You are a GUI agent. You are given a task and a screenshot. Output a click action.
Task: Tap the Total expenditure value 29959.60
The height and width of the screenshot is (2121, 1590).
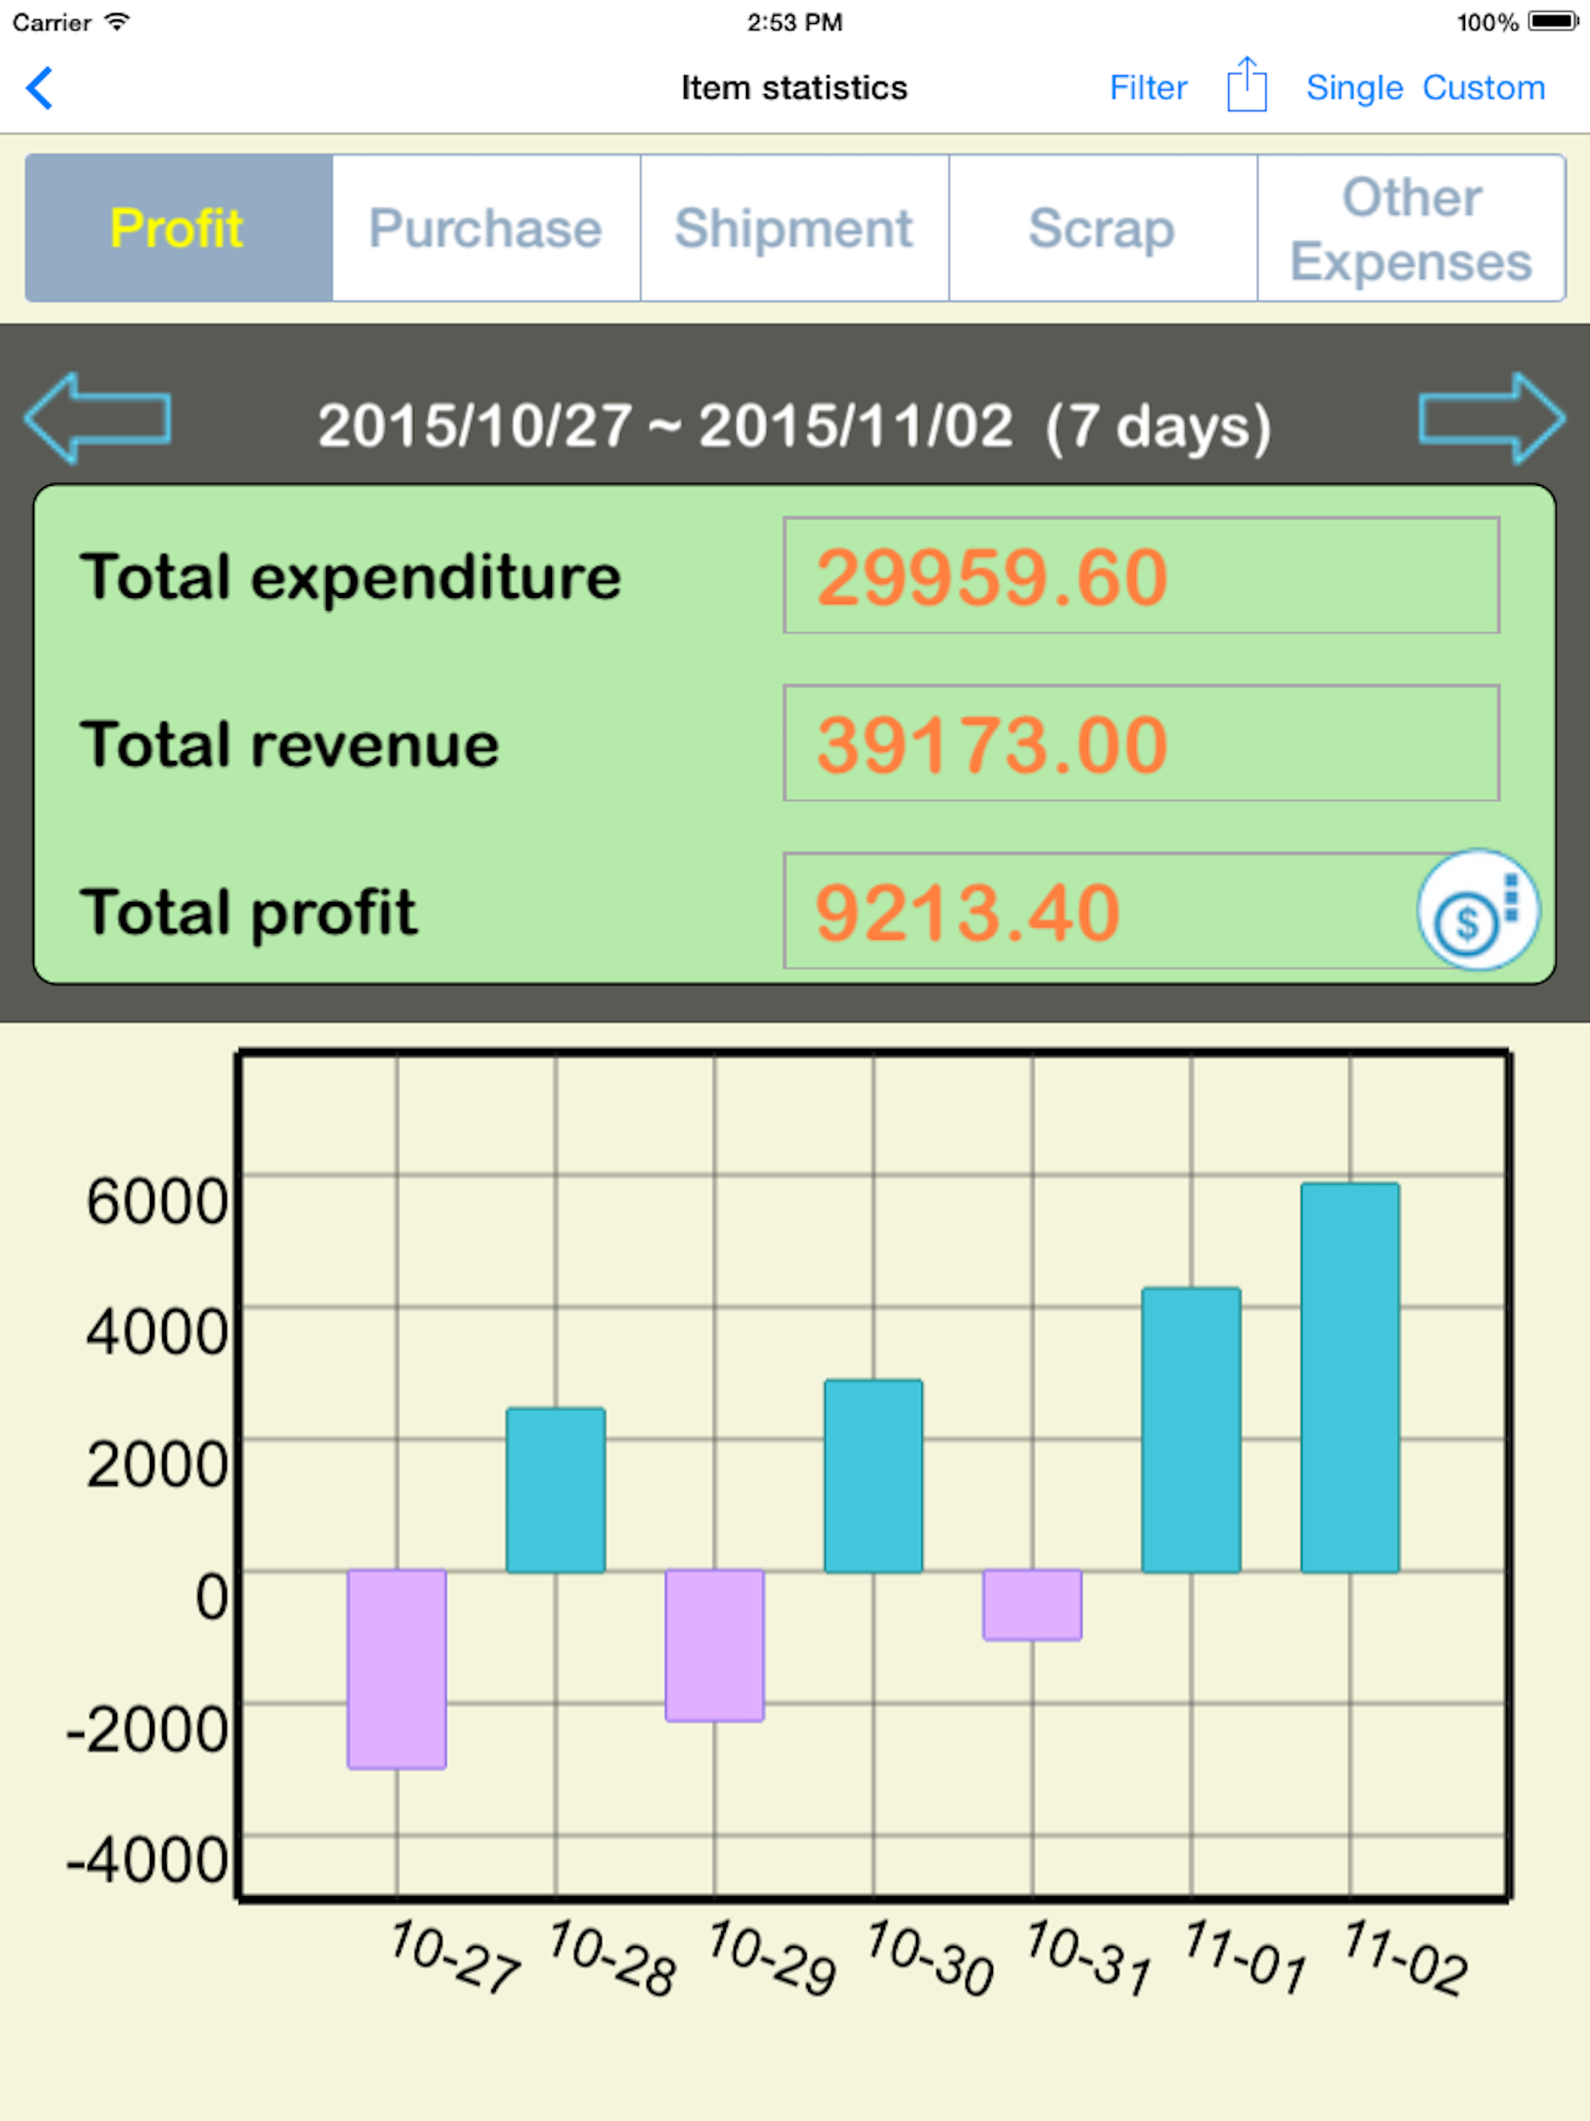click(x=1141, y=575)
